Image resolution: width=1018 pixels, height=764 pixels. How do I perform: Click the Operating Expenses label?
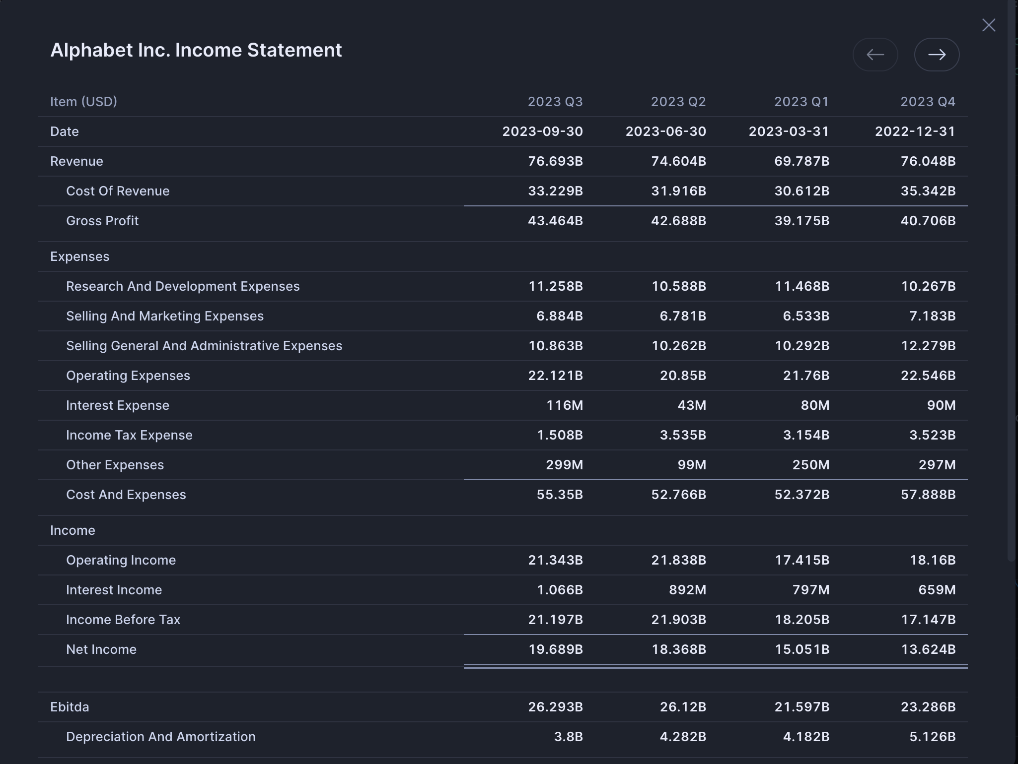click(128, 376)
